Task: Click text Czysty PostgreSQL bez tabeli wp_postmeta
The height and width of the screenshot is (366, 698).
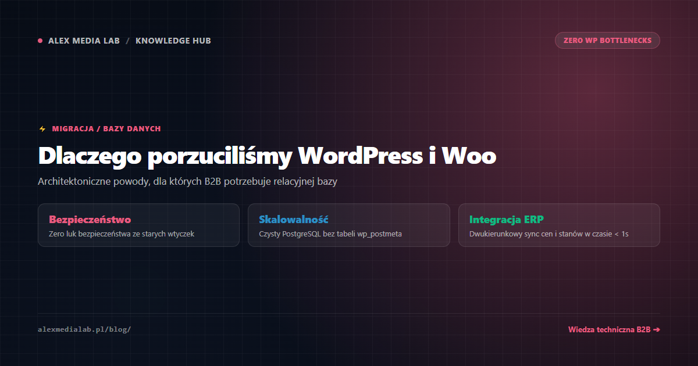Action: 330,234
